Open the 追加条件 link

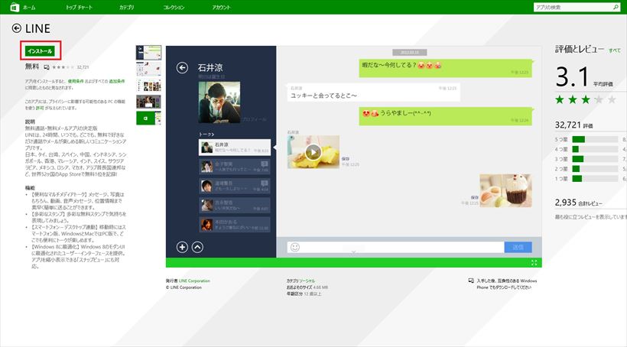[117, 81]
